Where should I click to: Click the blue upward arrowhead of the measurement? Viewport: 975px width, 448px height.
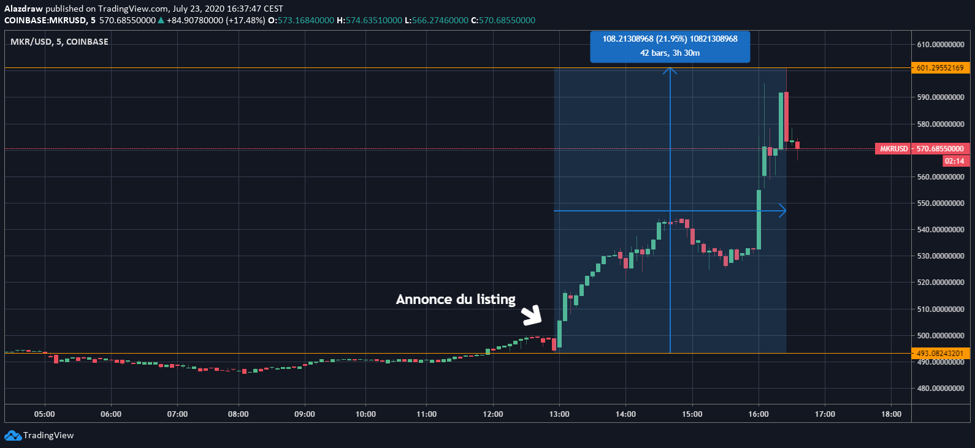(x=670, y=70)
